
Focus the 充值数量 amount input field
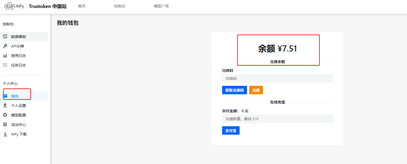tap(277, 119)
